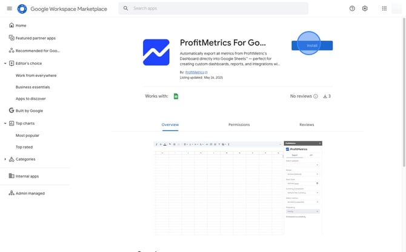
Task: Switch to the Permissions tab
Action: click(x=239, y=125)
